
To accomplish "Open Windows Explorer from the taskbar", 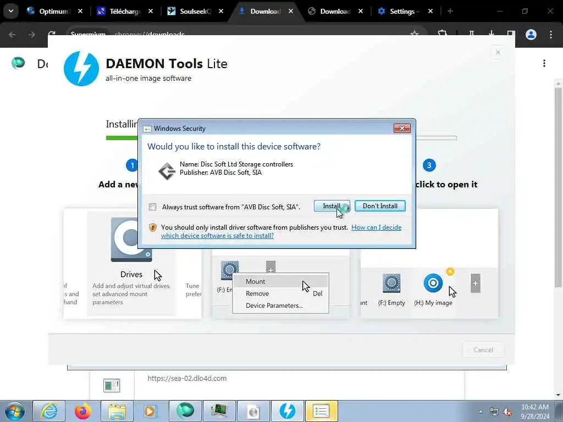I will click(117, 411).
